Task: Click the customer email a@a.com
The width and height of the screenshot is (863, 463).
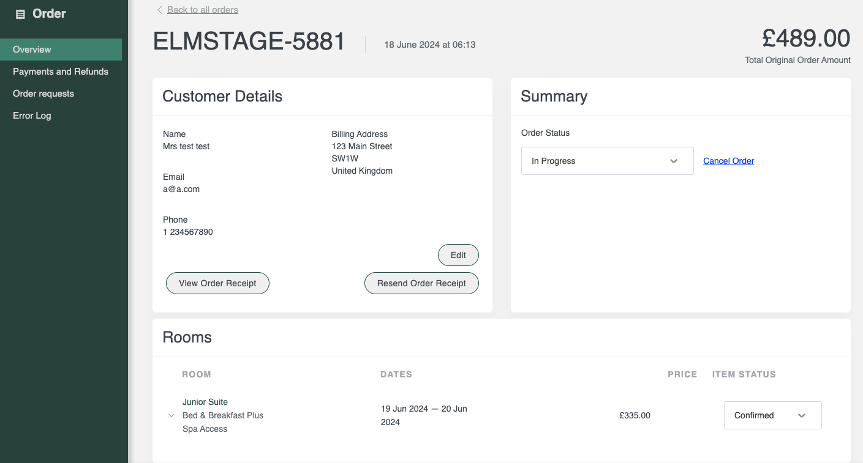Action: [181, 189]
